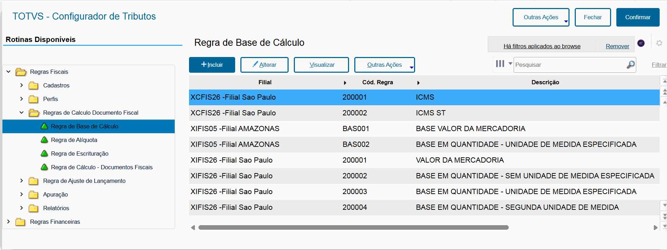Click the Cadastros folder icon
The height and width of the screenshot is (250, 667).
pyautogui.click(x=34, y=86)
